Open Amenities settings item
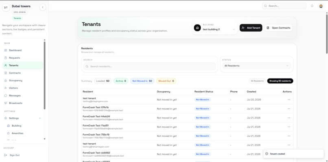 pyautogui.click(x=24, y=133)
